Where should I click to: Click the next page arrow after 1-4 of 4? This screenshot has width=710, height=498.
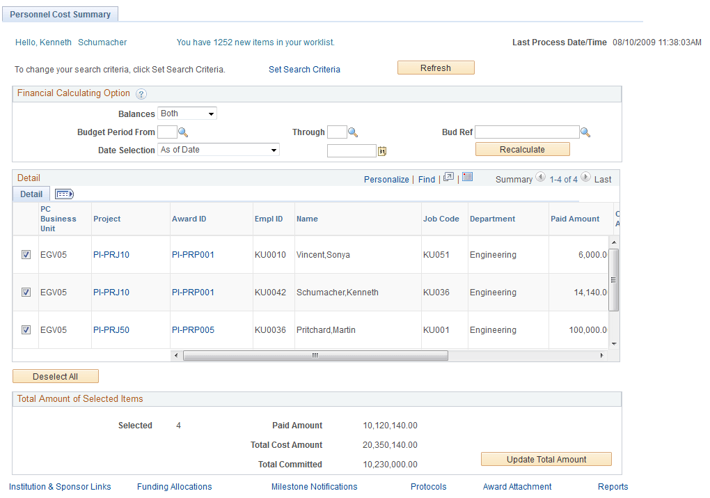tap(585, 179)
